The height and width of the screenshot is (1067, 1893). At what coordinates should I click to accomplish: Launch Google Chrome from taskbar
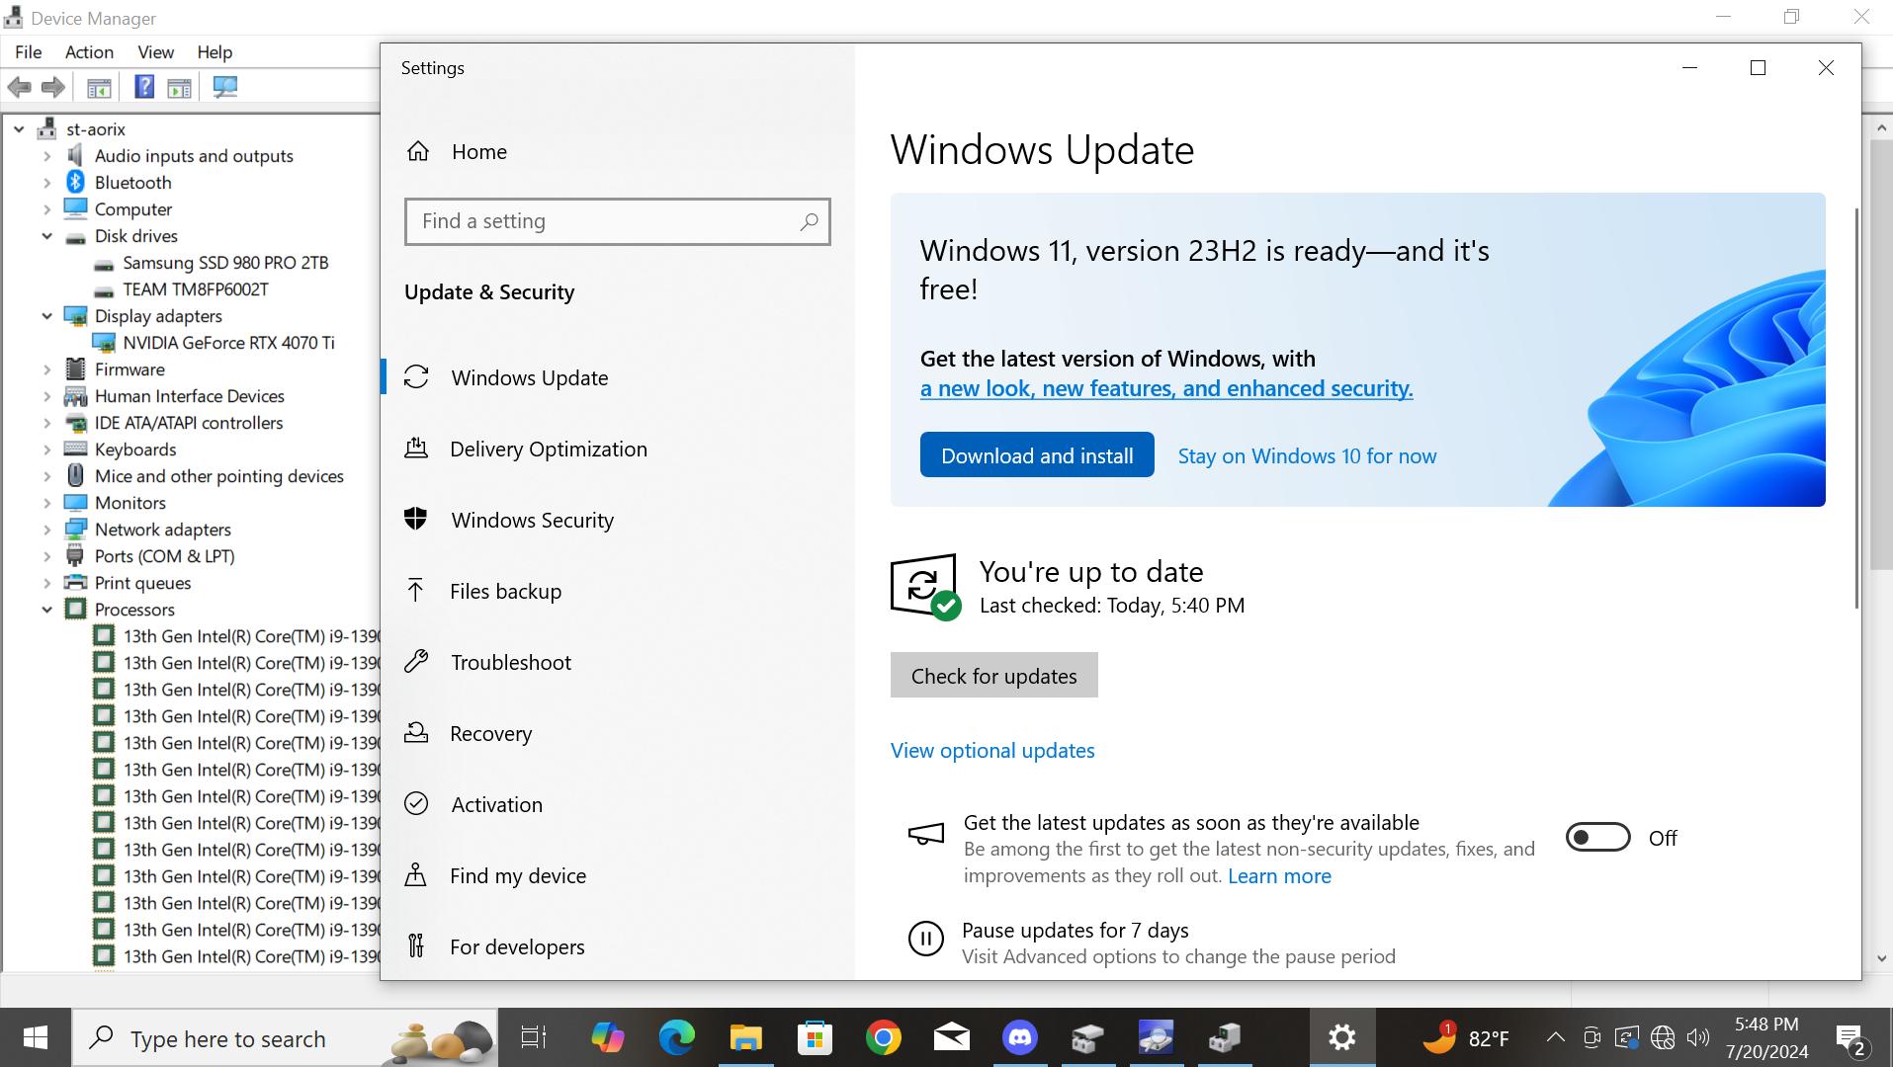884,1038
